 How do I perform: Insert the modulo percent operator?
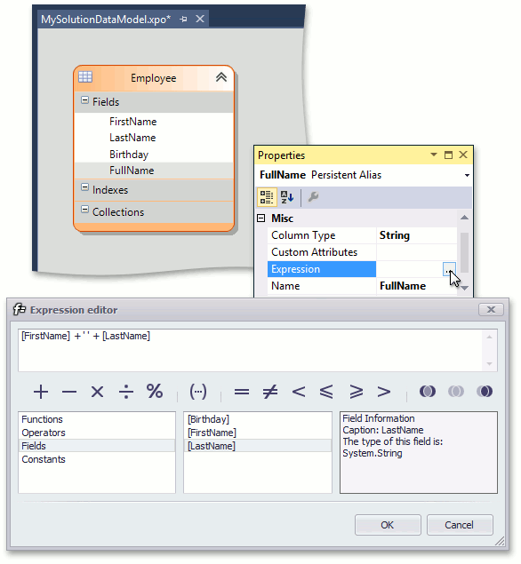[x=155, y=391]
